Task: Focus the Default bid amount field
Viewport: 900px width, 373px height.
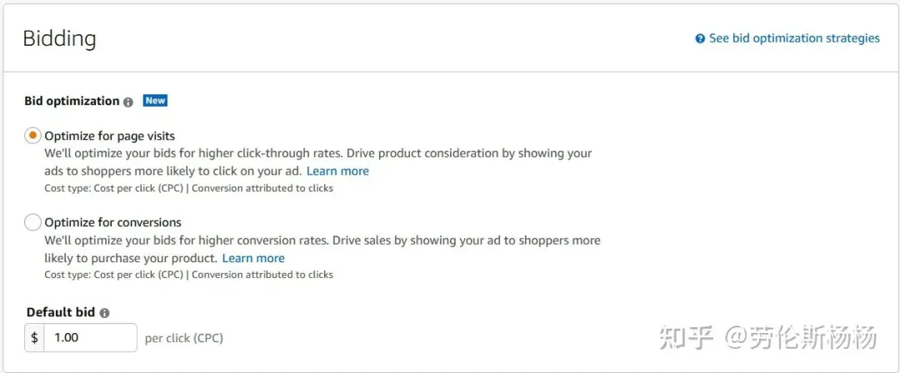Action: 91,337
